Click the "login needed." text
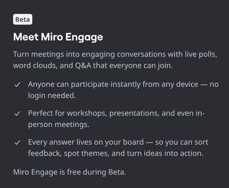This screenshot has height=188, width=229. (x=52, y=96)
